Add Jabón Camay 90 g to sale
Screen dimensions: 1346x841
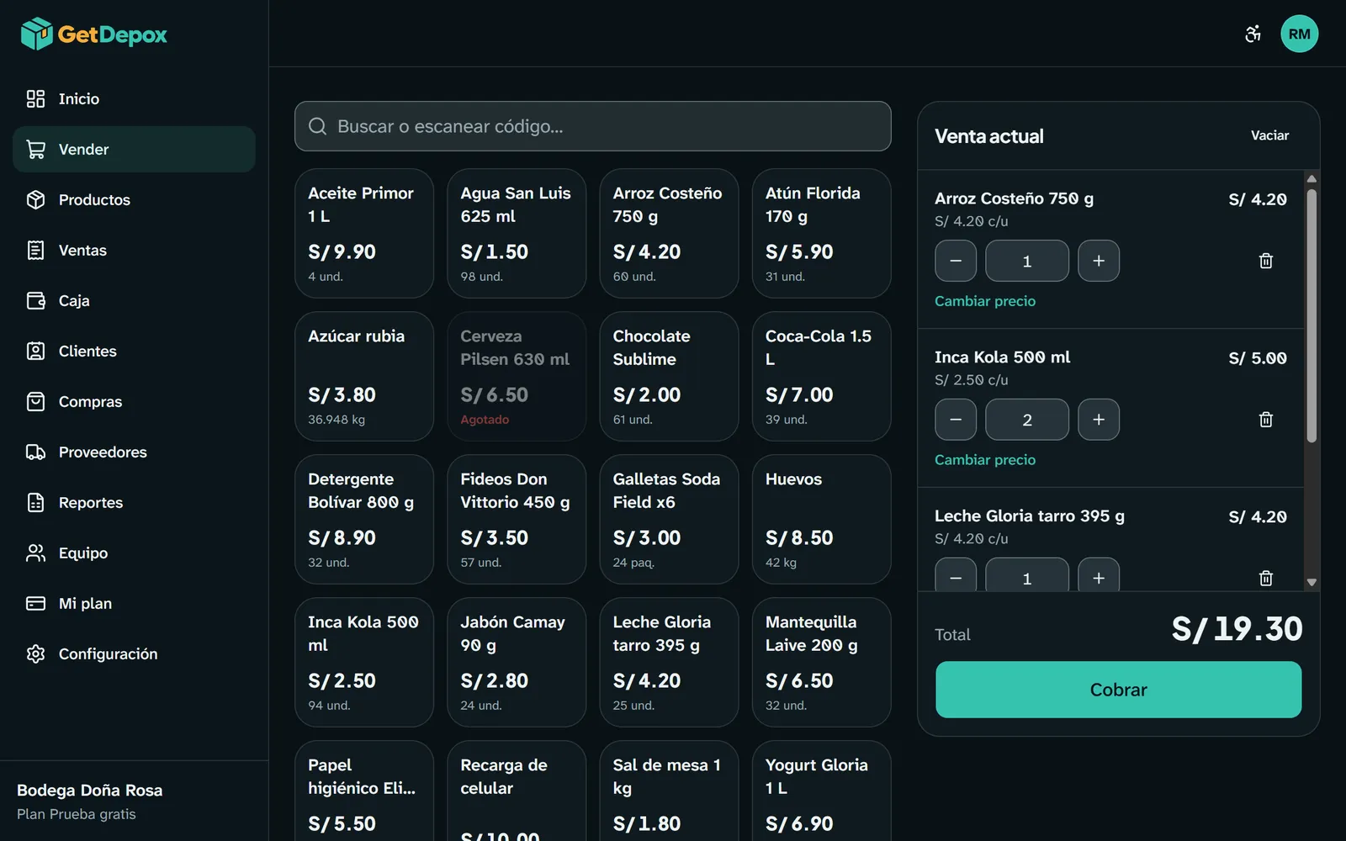517,663
